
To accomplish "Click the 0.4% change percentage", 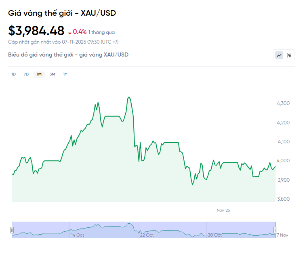I will click(80, 32).
